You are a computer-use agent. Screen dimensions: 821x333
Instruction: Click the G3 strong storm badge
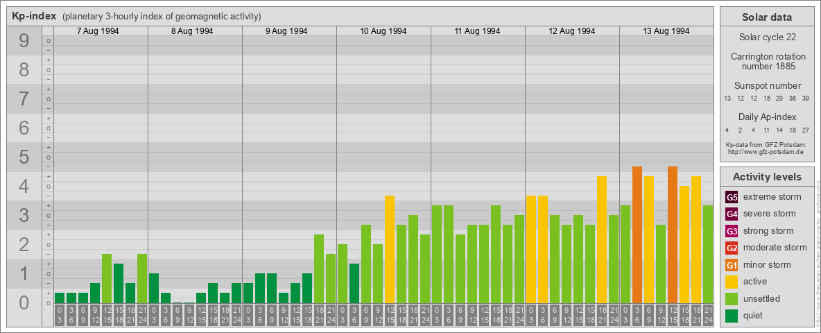(732, 231)
